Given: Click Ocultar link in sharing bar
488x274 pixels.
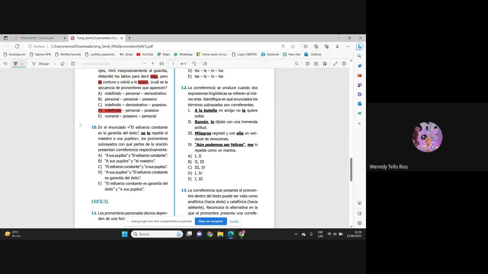Looking at the screenshot, I should coord(234,221).
